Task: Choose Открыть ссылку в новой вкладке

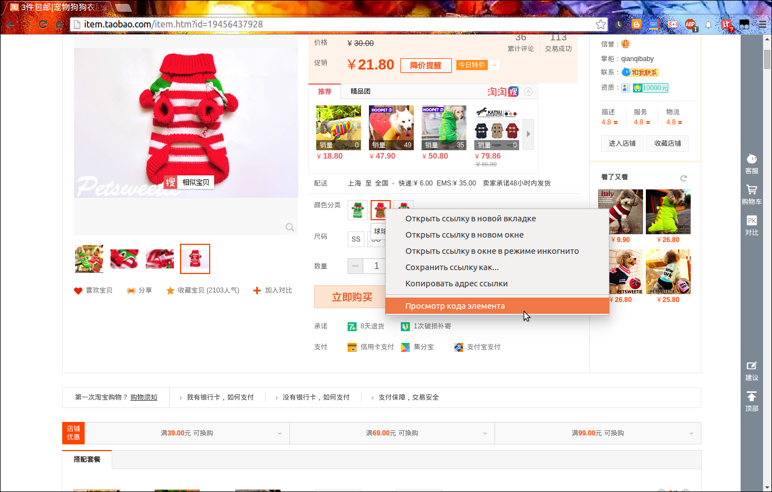Action: tap(497, 219)
